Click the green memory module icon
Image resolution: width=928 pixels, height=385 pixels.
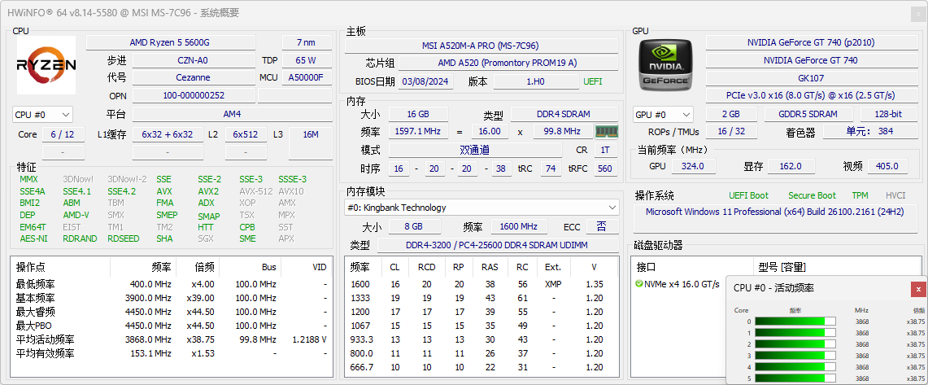(606, 131)
